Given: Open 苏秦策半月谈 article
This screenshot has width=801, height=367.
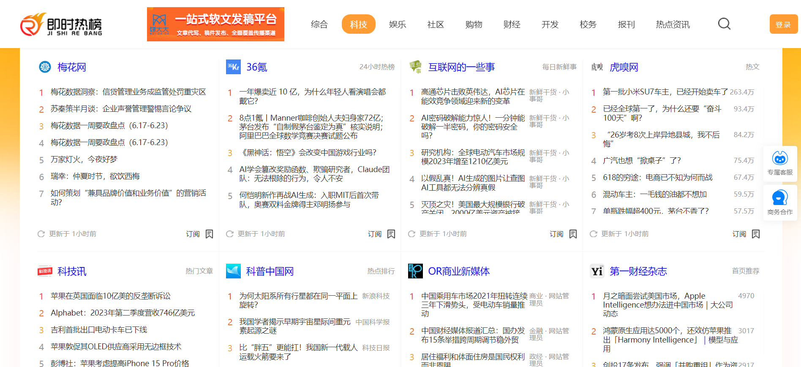Looking at the screenshot, I should click(x=121, y=109).
